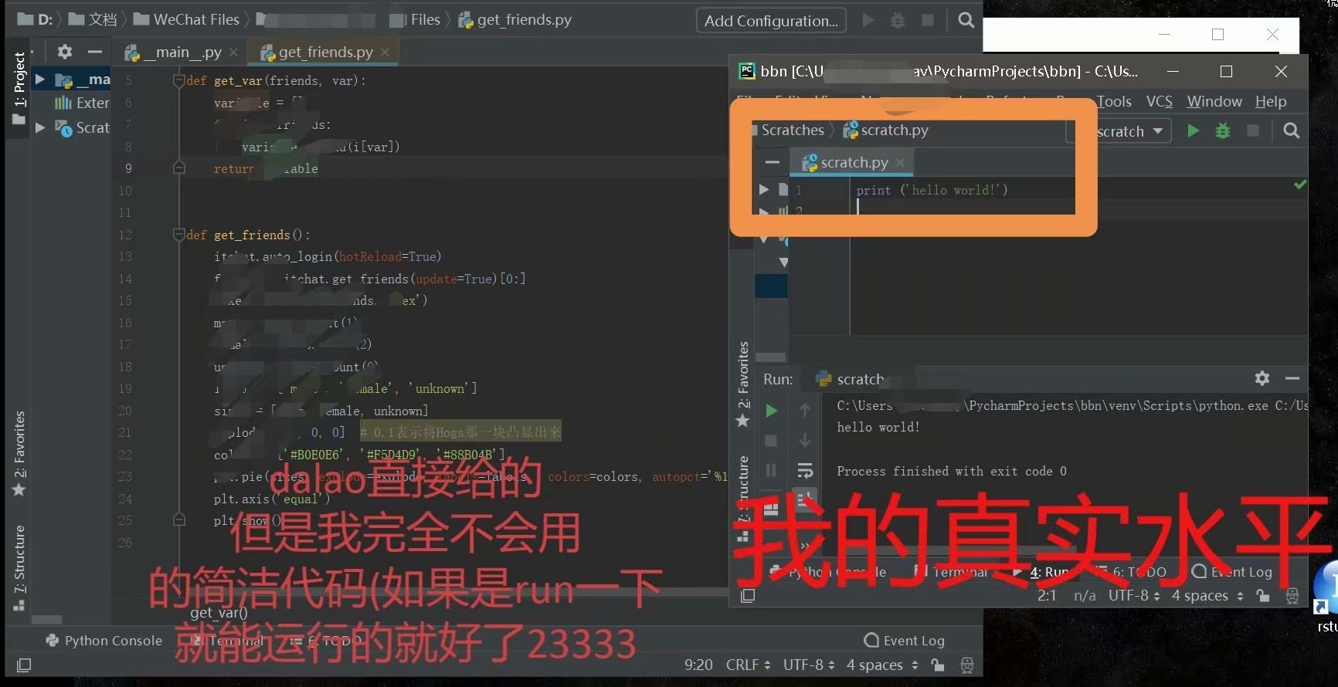1338x687 pixels.
Task: Place cursor in print hello world line
Action: point(932,190)
